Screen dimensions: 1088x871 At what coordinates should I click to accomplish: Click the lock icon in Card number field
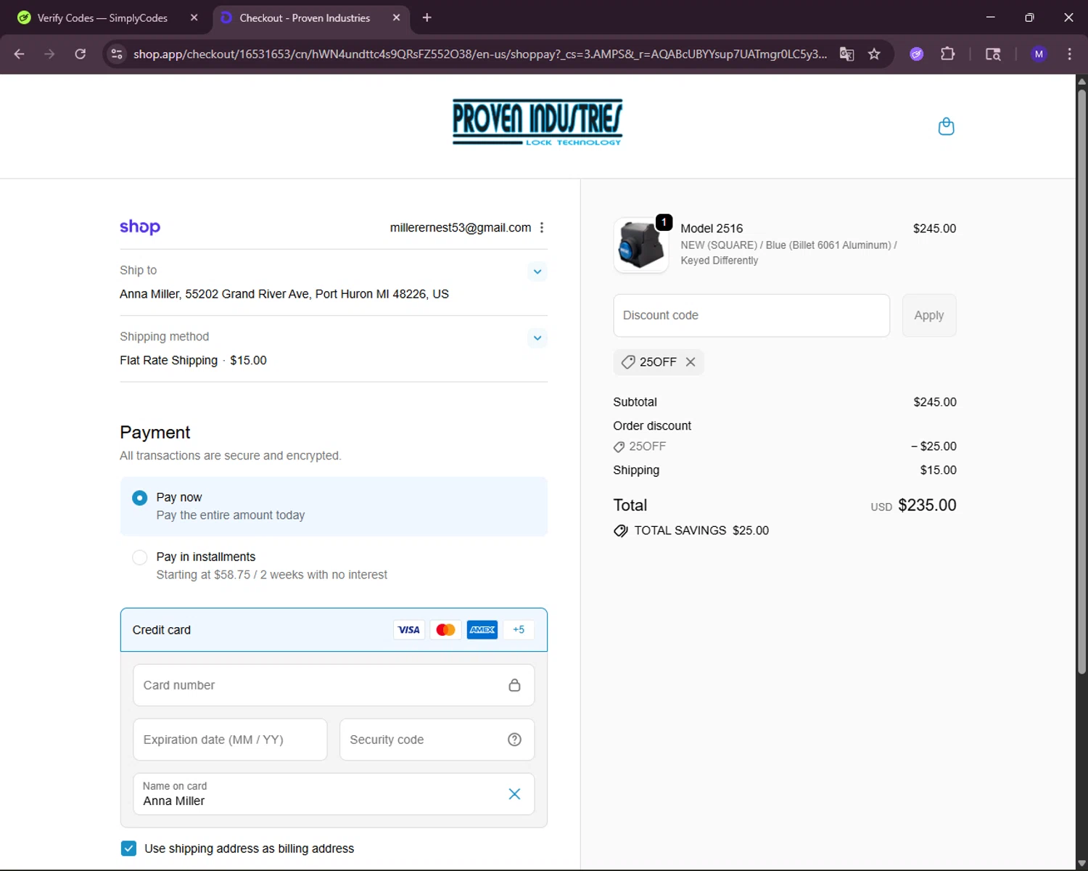click(x=514, y=685)
